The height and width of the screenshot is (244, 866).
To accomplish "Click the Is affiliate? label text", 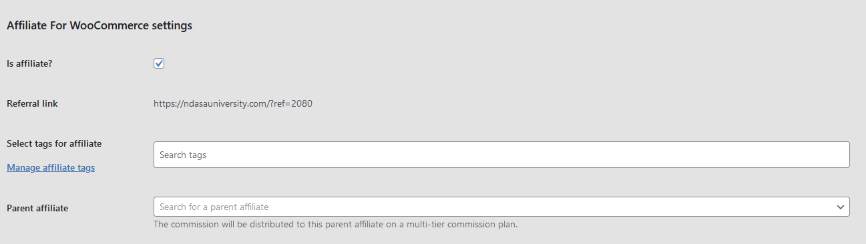I will pos(33,63).
